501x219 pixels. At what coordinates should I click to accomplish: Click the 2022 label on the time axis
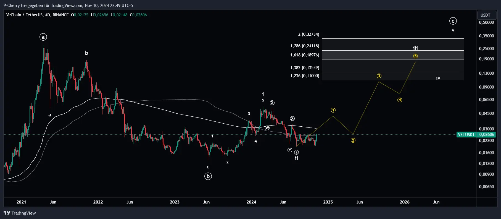point(98,202)
